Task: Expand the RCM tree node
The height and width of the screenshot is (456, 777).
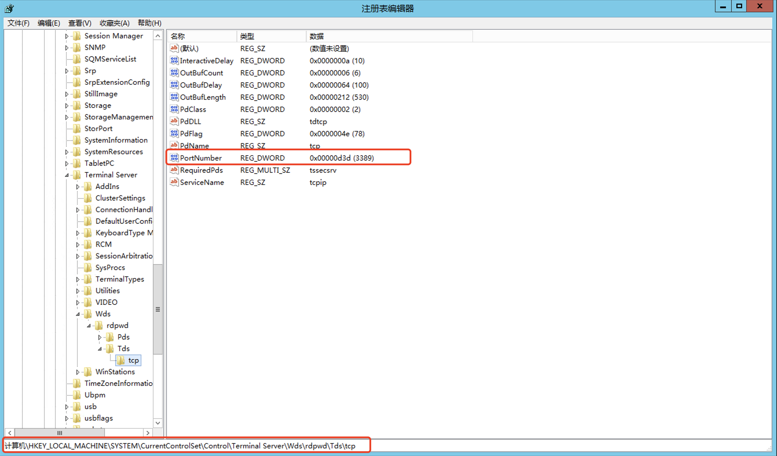Action: pos(78,245)
